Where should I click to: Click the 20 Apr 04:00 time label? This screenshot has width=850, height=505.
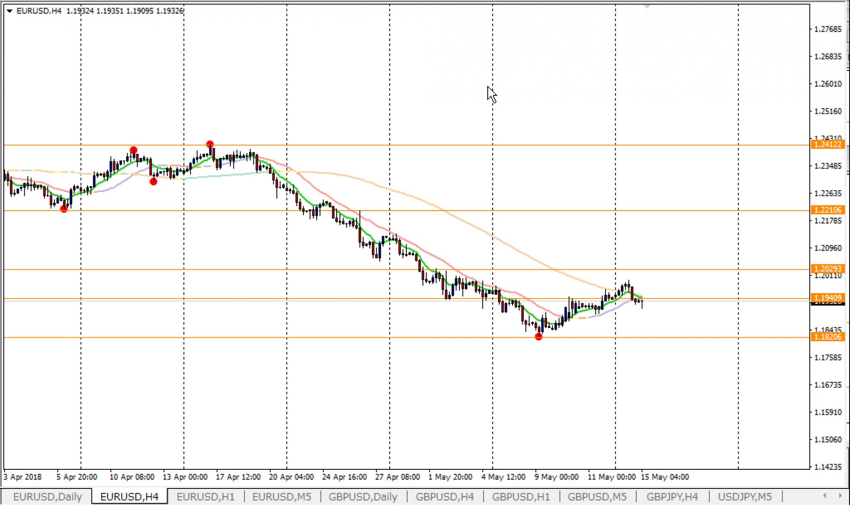point(291,477)
